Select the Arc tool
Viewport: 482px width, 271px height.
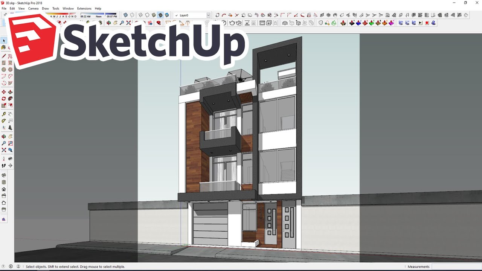pyautogui.click(x=4, y=76)
